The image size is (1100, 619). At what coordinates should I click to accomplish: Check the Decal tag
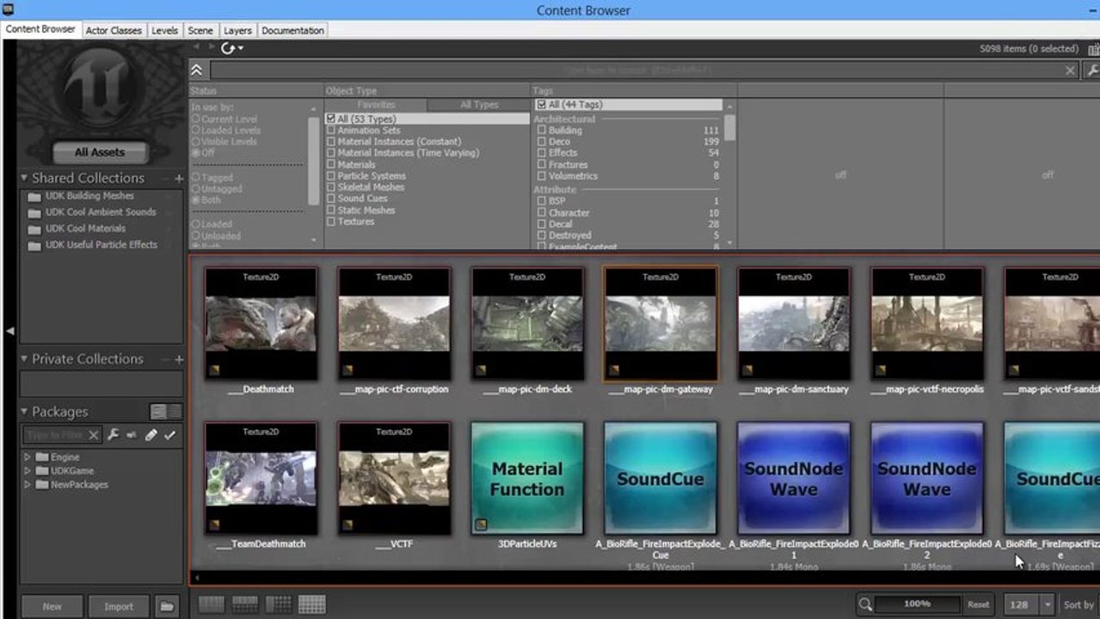[x=542, y=224]
